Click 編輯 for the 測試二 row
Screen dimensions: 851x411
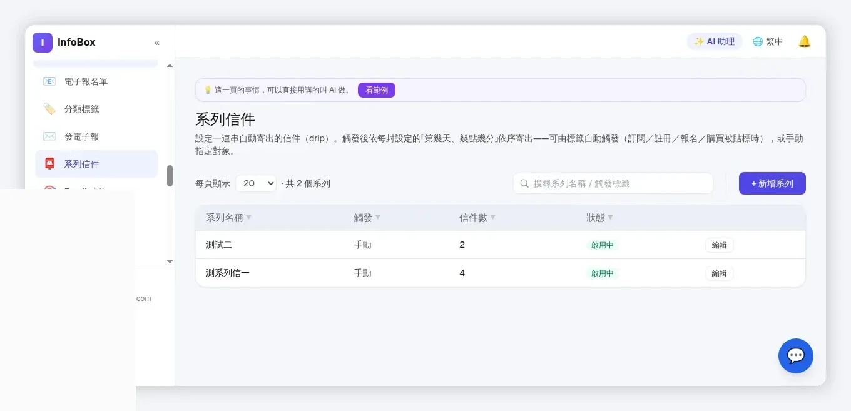click(720, 245)
